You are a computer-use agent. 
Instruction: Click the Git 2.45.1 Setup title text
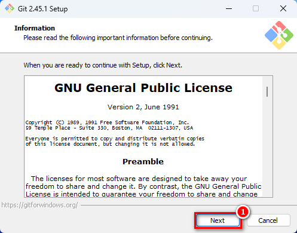tap(43, 9)
